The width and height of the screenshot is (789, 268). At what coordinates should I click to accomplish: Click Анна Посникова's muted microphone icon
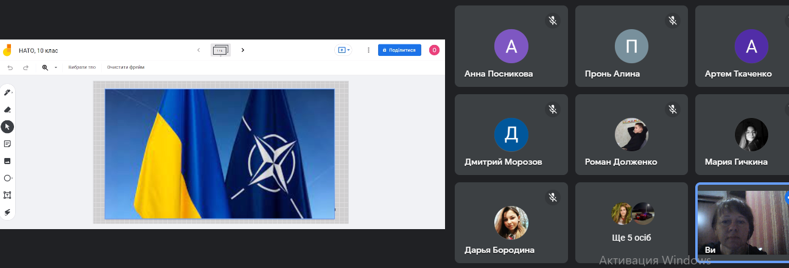pos(553,21)
